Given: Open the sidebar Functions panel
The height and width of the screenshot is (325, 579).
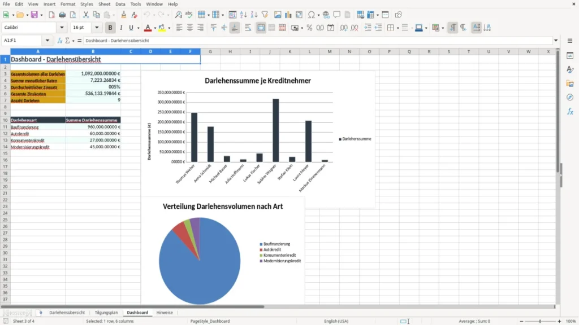Looking at the screenshot, I should click(570, 111).
